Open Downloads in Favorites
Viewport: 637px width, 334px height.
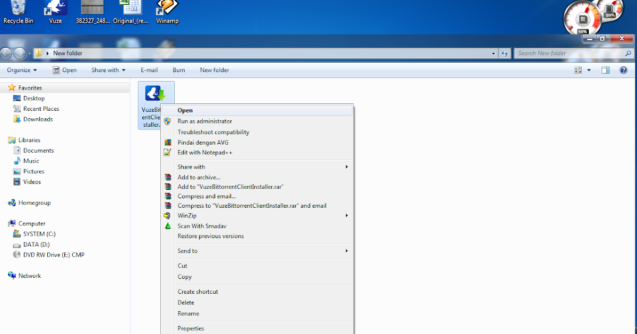pos(38,119)
